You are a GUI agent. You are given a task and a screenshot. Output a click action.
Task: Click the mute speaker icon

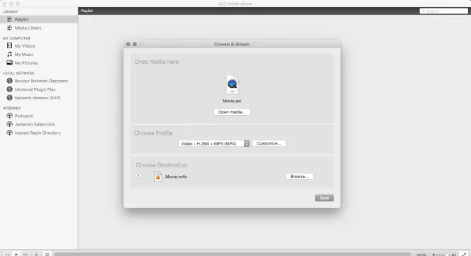(x=433, y=255)
